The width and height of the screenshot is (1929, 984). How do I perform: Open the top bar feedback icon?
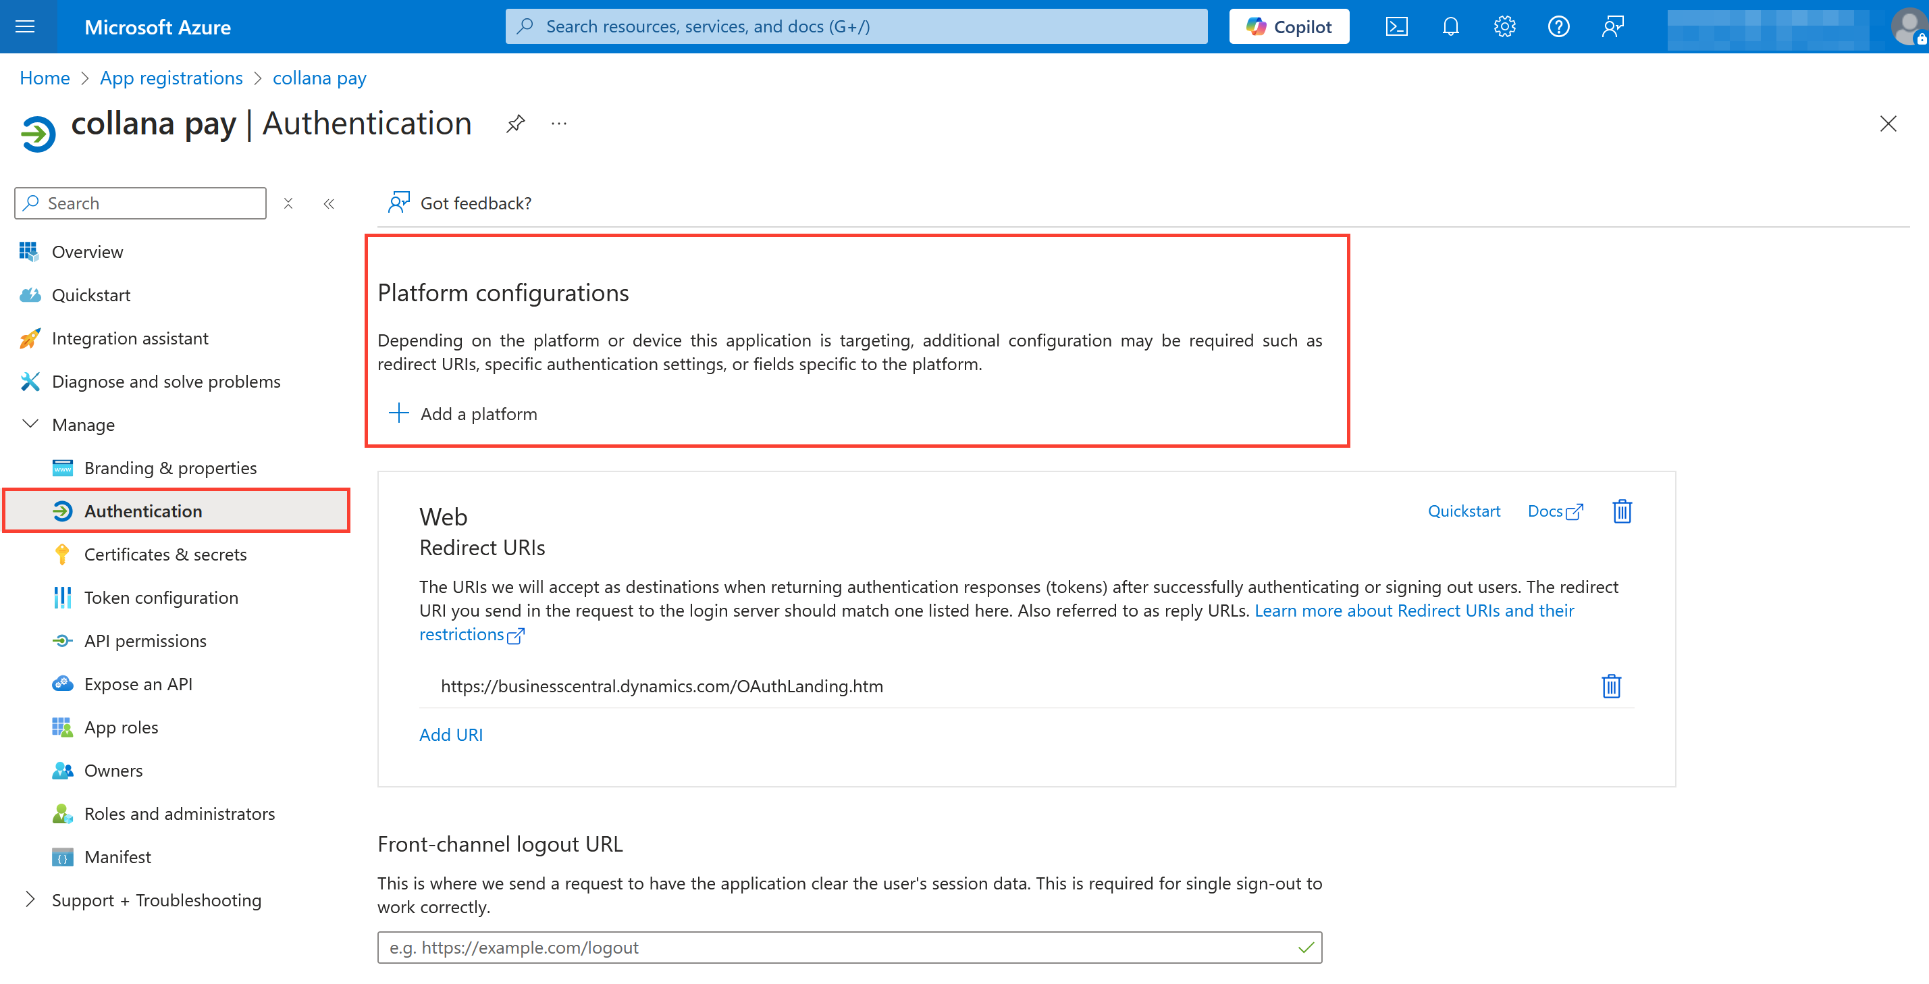click(x=1612, y=27)
